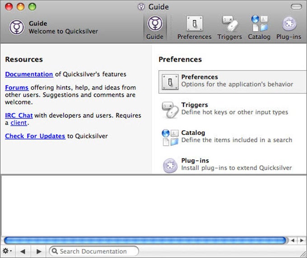Screen dimensions: 307x258
Task: Click the blue horizontal scrollbar thumb
Action: coord(145,240)
